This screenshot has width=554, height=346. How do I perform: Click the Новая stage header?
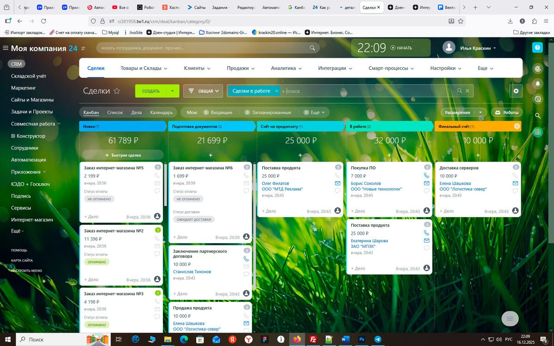tap(122, 126)
